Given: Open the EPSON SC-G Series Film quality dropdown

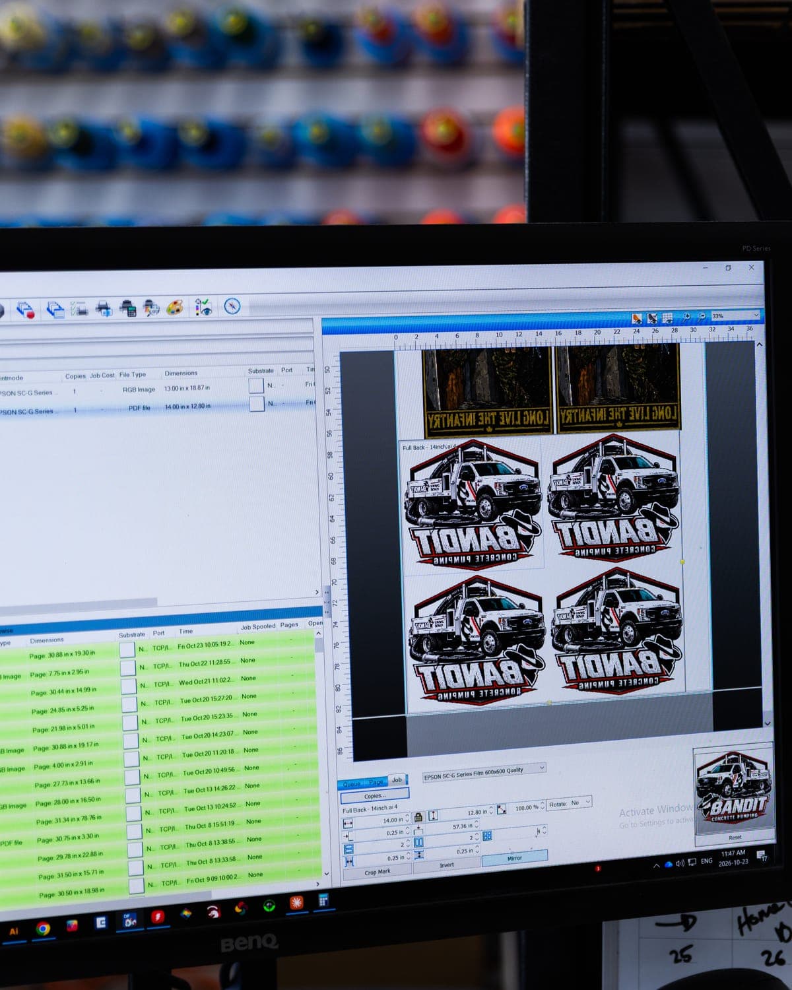Looking at the screenshot, I should (484, 771).
